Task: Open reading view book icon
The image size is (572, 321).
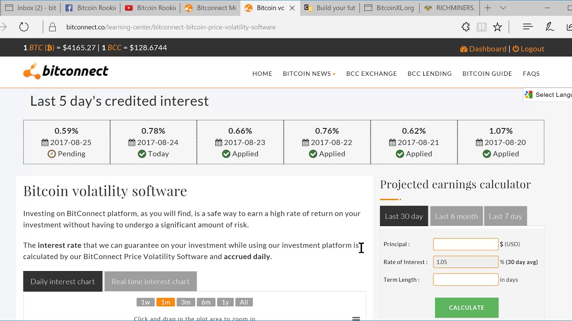Action: tap(481, 27)
